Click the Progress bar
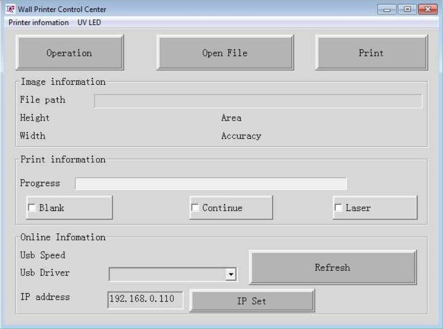This screenshot has width=443, height=329. coord(211,183)
